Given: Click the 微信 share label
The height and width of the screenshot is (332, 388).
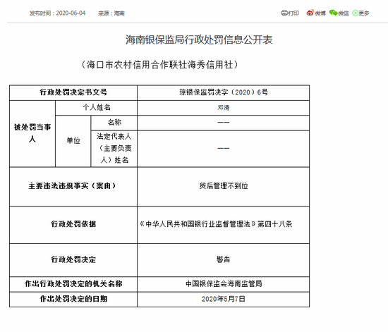Looking at the screenshot, I should [x=344, y=13].
